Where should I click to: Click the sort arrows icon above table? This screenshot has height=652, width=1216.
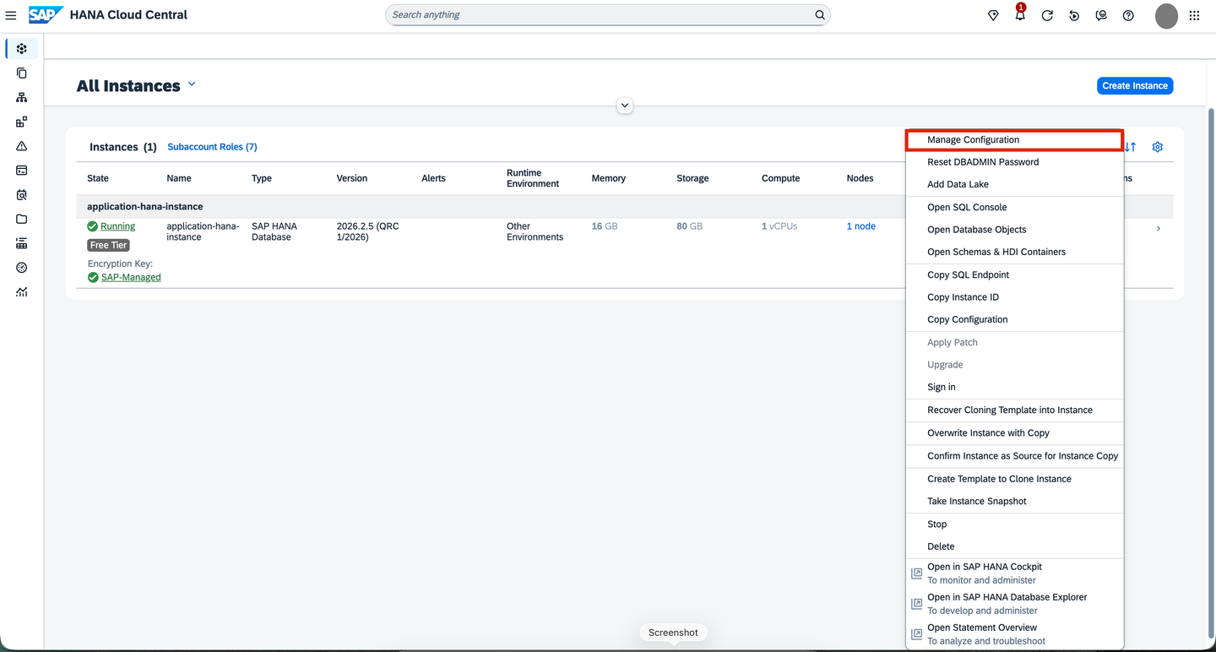pyautogui.click(x=1131, y=147)
